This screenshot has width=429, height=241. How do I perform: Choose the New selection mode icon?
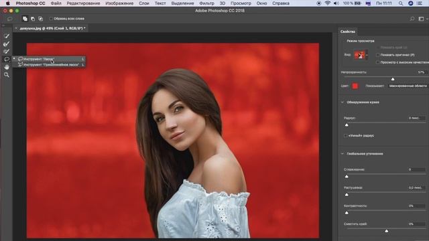25,19
